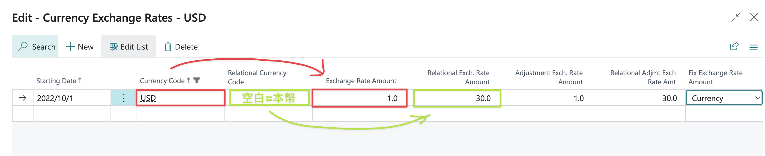Open the Share icon menu
Screen dimensions: 765x156
[x=734, y=46]
